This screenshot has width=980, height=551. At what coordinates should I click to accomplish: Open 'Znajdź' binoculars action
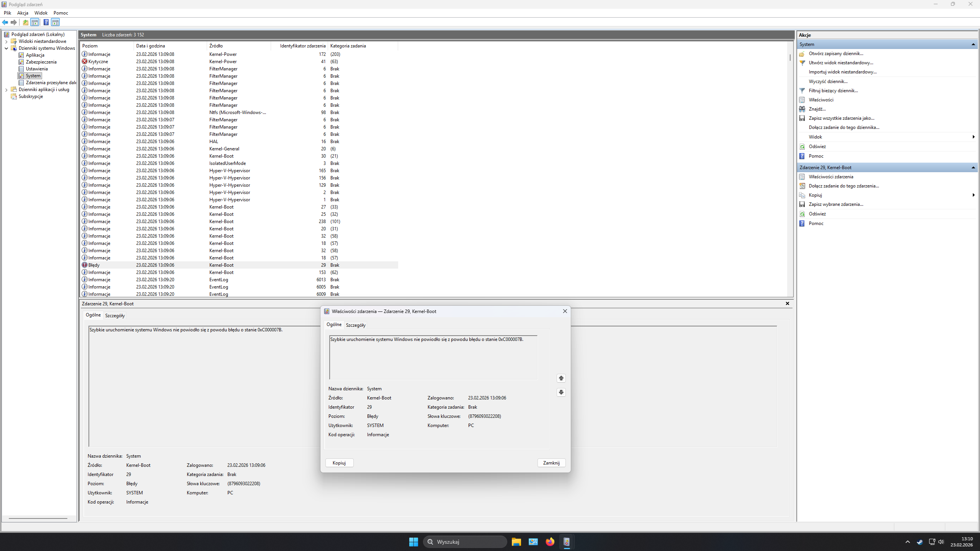(x=817, y=109)
